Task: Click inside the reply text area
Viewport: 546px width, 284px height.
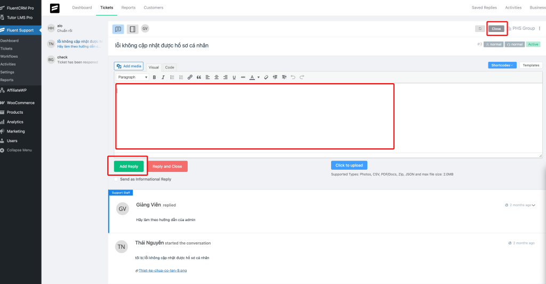Action: pos(255,116)
